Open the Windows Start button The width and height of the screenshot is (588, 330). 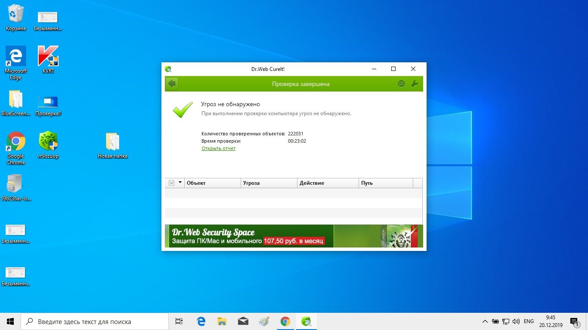10,321
